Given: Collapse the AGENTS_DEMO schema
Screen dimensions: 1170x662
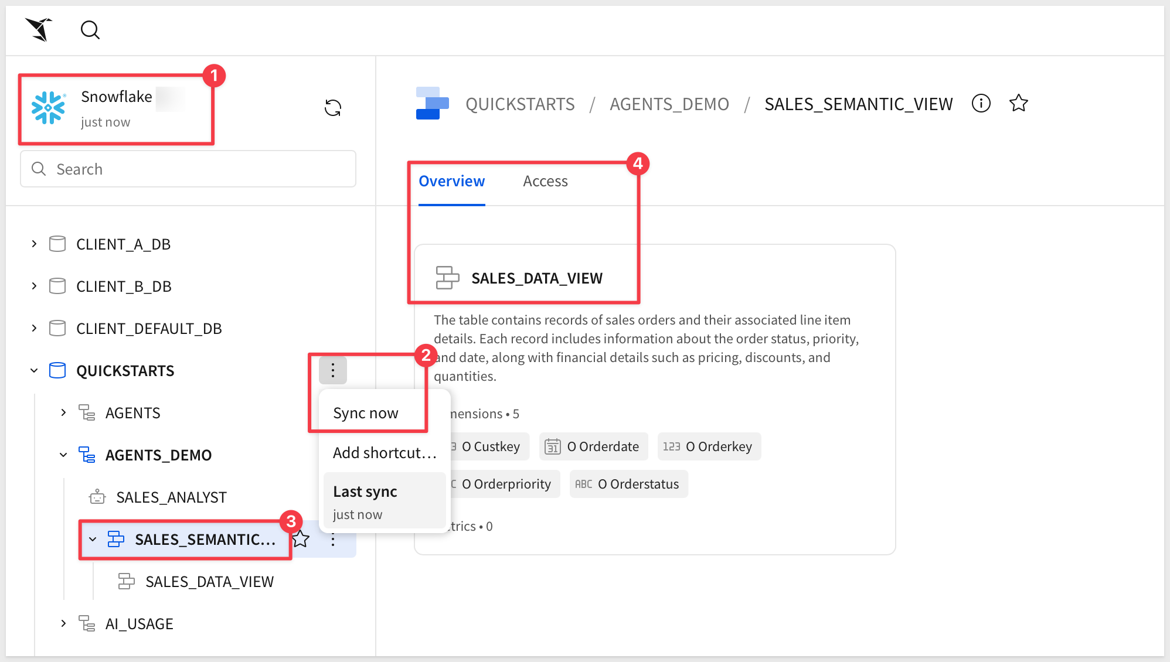Looking at the screenshot, I should tap(63, 455).
